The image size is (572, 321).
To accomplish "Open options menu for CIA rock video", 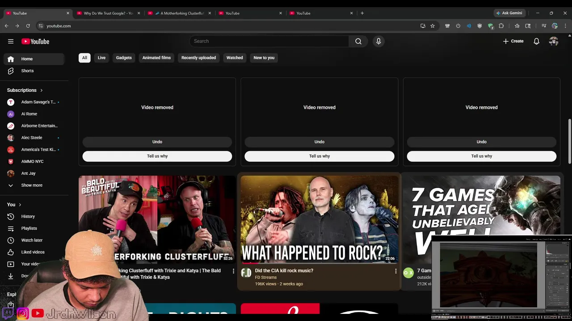I will point(395,271).
